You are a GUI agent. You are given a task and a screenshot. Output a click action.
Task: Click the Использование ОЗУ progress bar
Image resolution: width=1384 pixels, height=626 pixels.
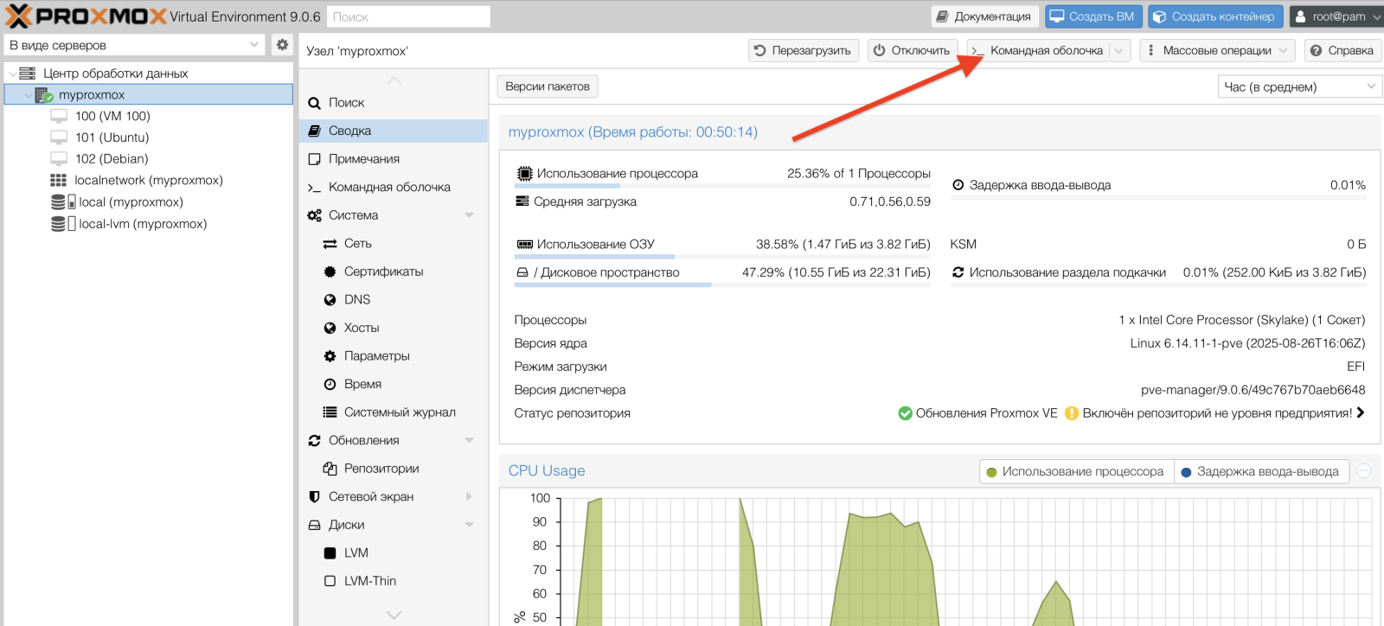pyautogui.click(x=722, y=256)
